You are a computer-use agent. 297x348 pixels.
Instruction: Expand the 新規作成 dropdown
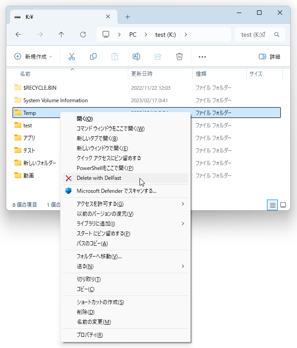pos(34,57)
